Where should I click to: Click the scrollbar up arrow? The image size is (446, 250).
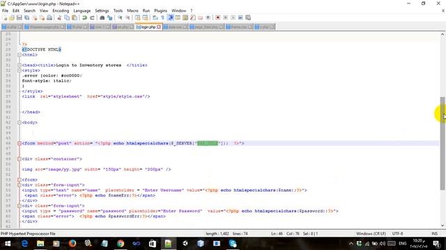tap(443, 34)
